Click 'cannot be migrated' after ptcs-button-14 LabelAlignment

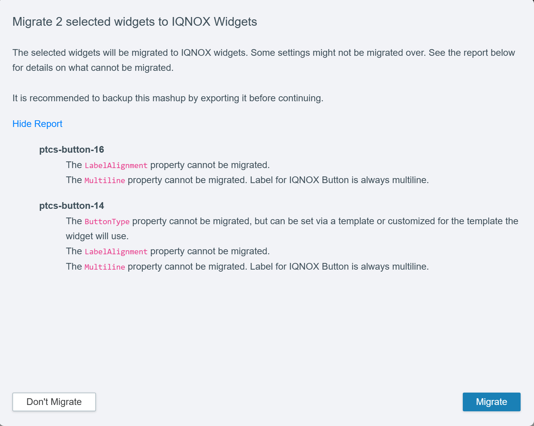pos(228,251)
